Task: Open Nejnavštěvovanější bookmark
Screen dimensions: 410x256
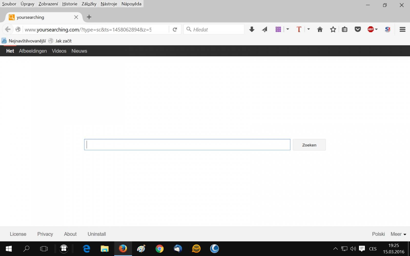Action: click(x=24, y=41)
